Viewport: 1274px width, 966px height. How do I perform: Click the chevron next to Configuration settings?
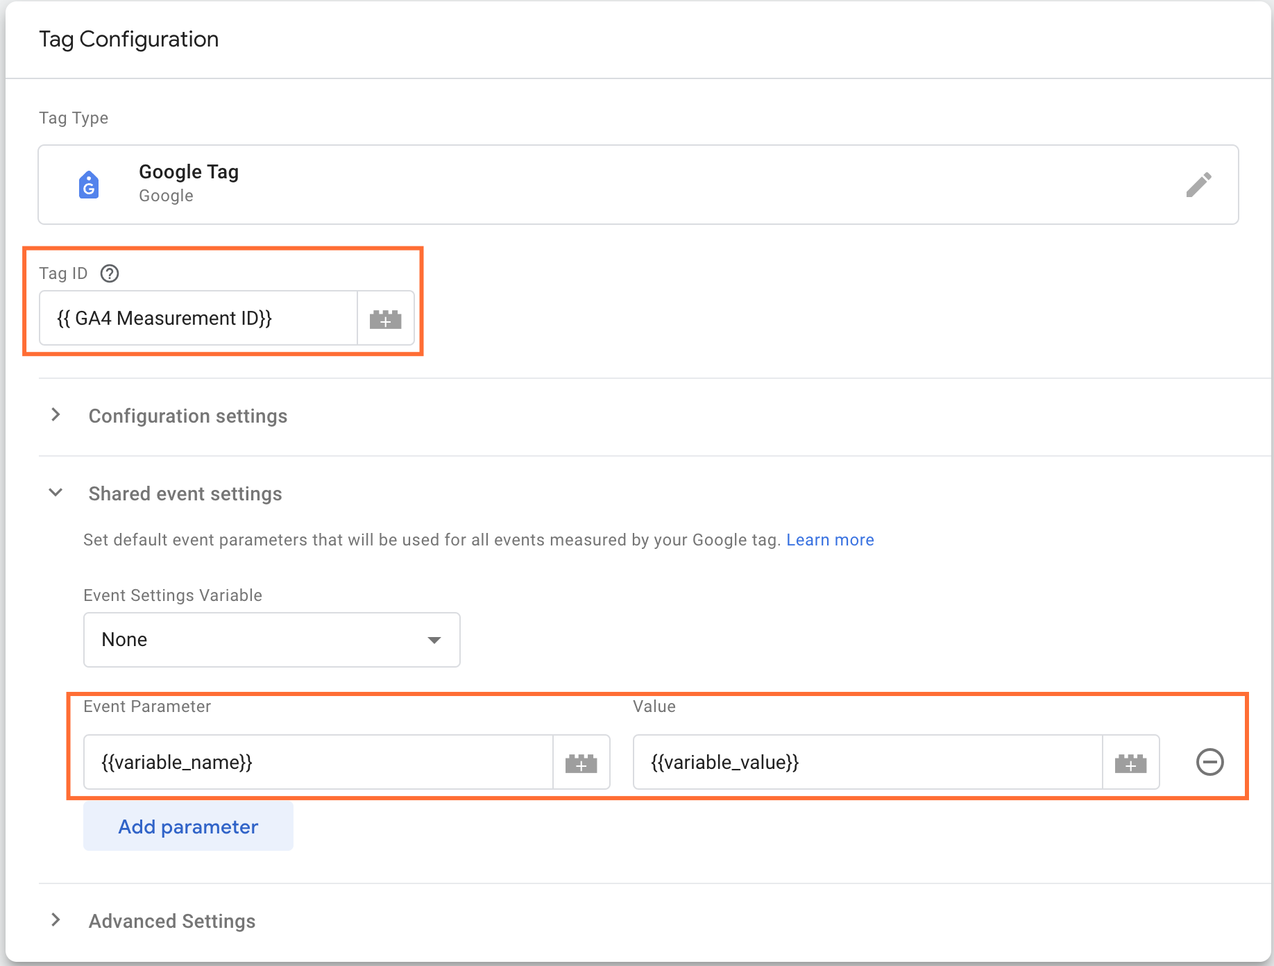coord(56,415)
